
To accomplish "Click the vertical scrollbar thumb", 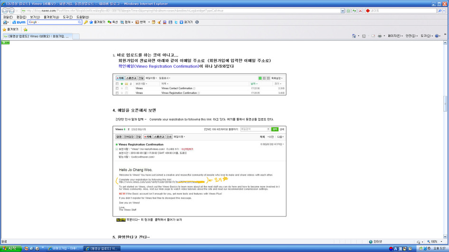I will pos(445,103).
